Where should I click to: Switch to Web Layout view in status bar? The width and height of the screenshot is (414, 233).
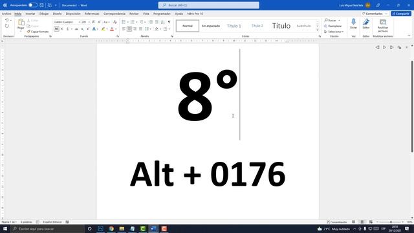(x=371, y=222)
